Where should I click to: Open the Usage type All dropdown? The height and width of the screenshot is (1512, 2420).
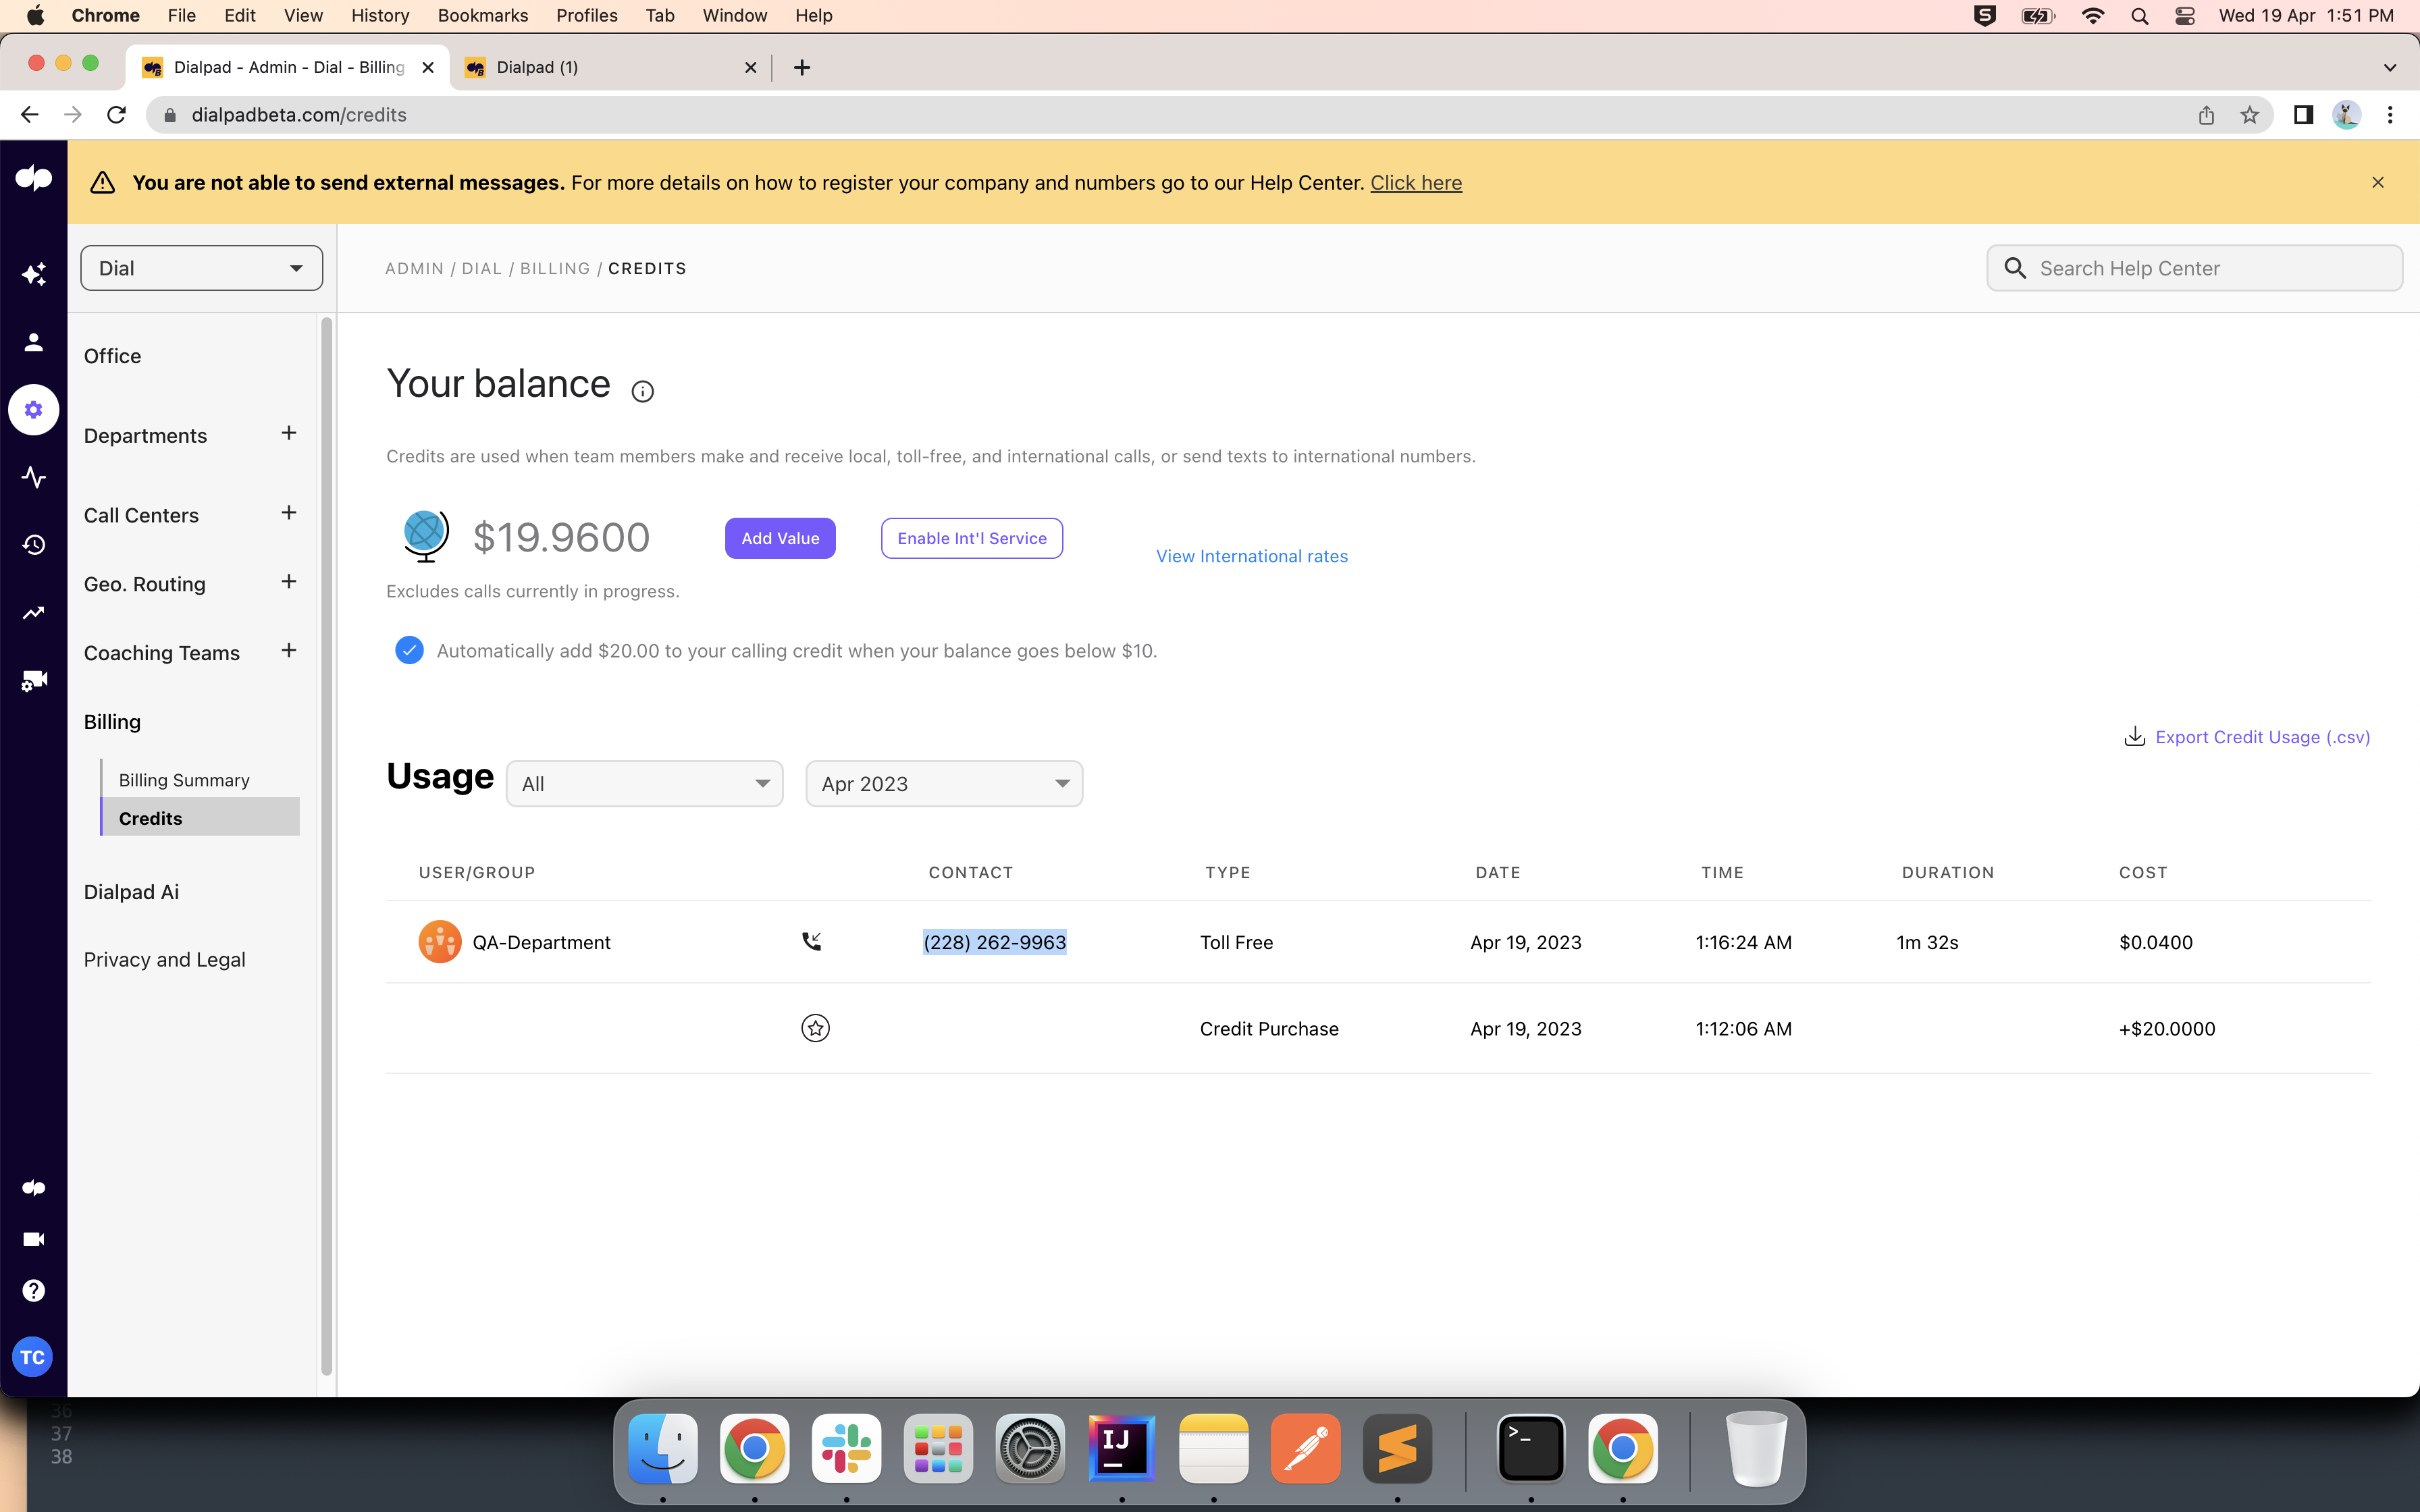click(x=644, y=783)
